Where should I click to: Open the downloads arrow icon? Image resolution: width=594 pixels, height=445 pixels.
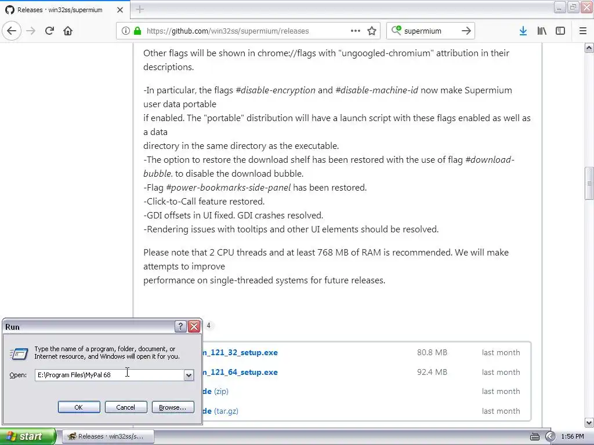523,31
